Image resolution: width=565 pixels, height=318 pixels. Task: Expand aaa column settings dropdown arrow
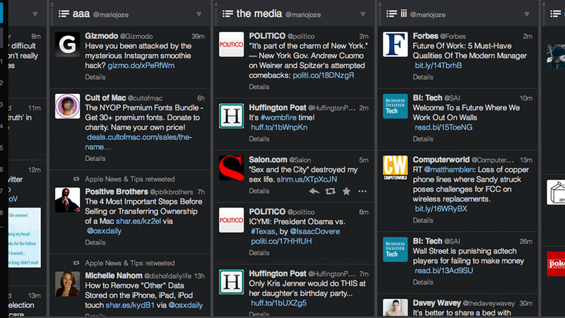click(x=199, y=14)
